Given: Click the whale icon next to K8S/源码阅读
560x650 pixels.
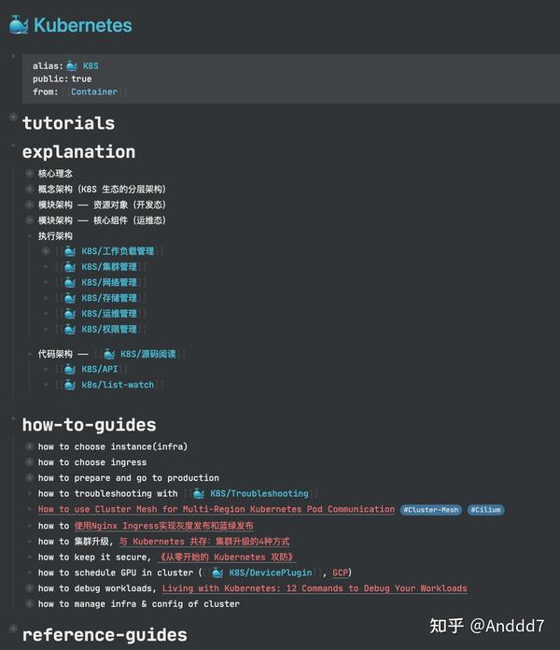Looking at the screenshot, I should coord(109,354).
